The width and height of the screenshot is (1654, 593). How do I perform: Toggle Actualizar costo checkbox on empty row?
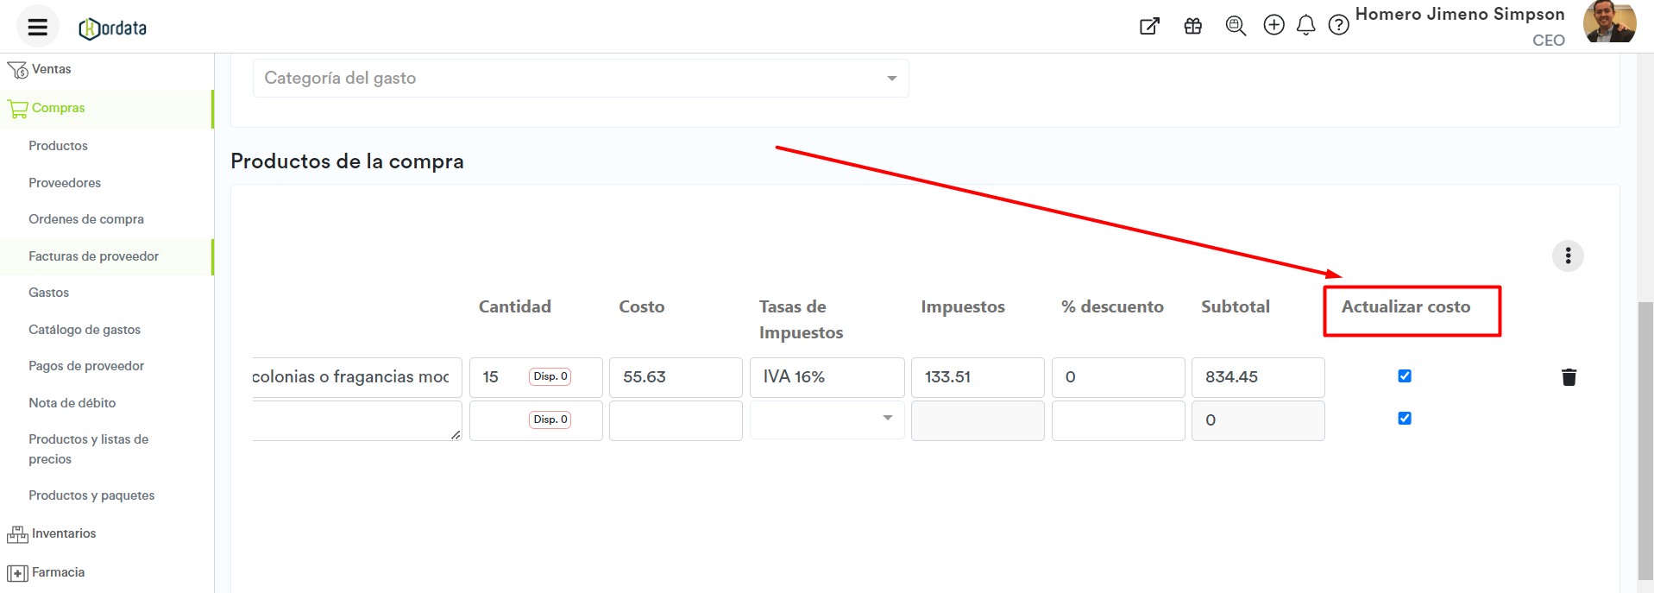[x=1405, y=419]
